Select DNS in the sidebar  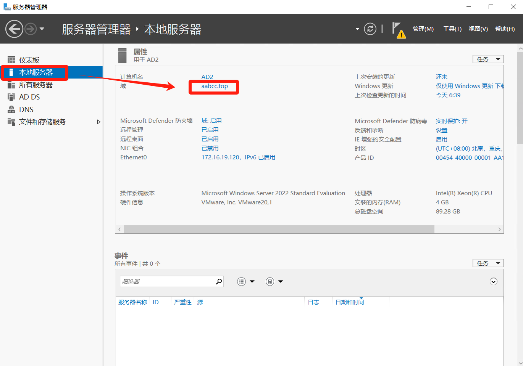pos(26,109)
